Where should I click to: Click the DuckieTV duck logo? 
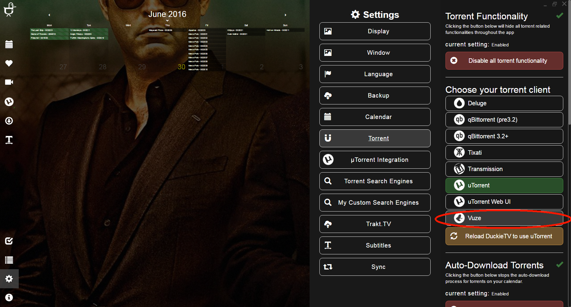point(9,9)
